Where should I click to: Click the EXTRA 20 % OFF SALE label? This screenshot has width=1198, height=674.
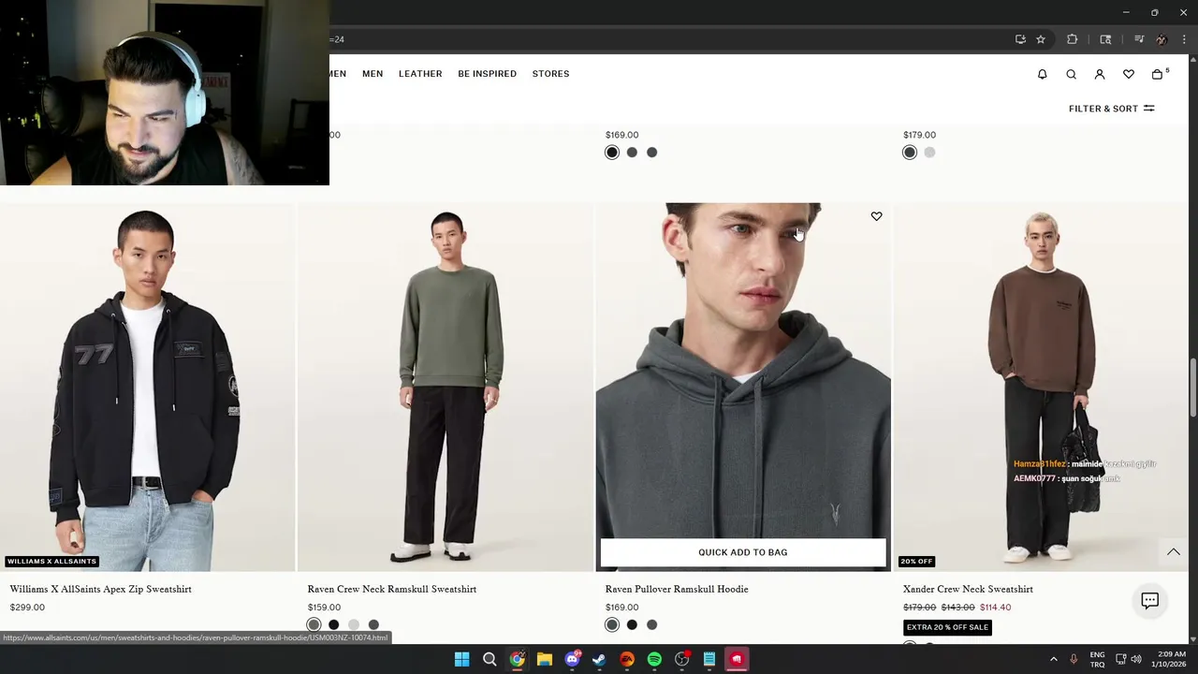point(947,627)
